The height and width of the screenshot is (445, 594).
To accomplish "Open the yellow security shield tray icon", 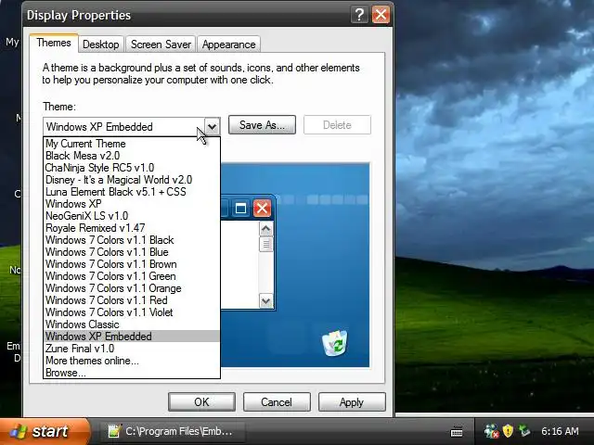I will click(508, 430).
